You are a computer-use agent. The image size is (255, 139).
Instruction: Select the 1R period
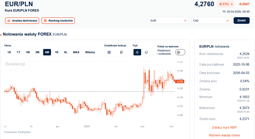coord(56,52)
